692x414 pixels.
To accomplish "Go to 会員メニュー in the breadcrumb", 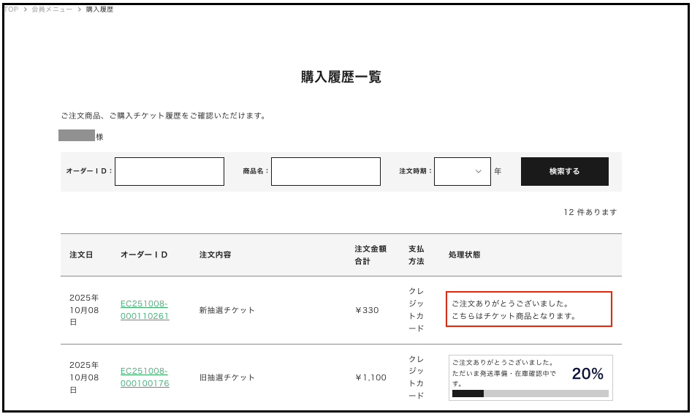I will coord(52,10).
